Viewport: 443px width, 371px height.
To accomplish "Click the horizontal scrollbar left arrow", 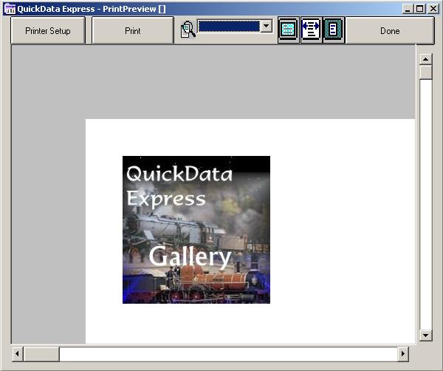I will pos(18,354).
